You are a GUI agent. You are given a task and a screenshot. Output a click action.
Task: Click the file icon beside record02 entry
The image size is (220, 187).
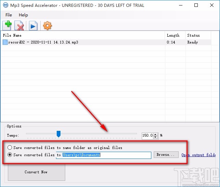click(x=5, y=42)
